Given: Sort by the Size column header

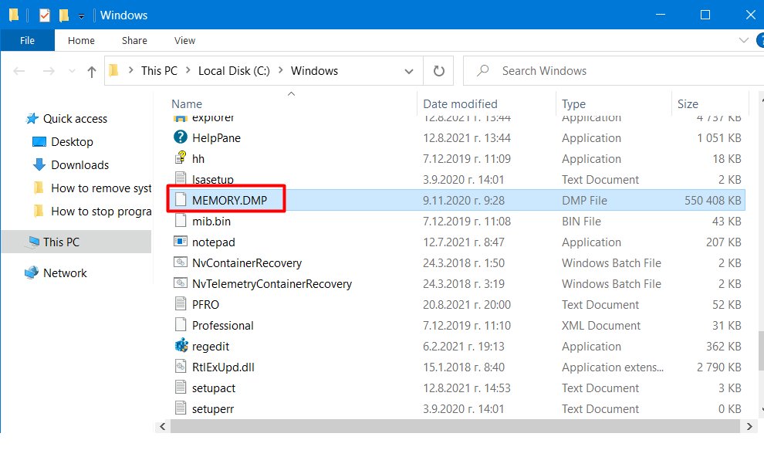Looking at the screenshot, I should (688, 103).
